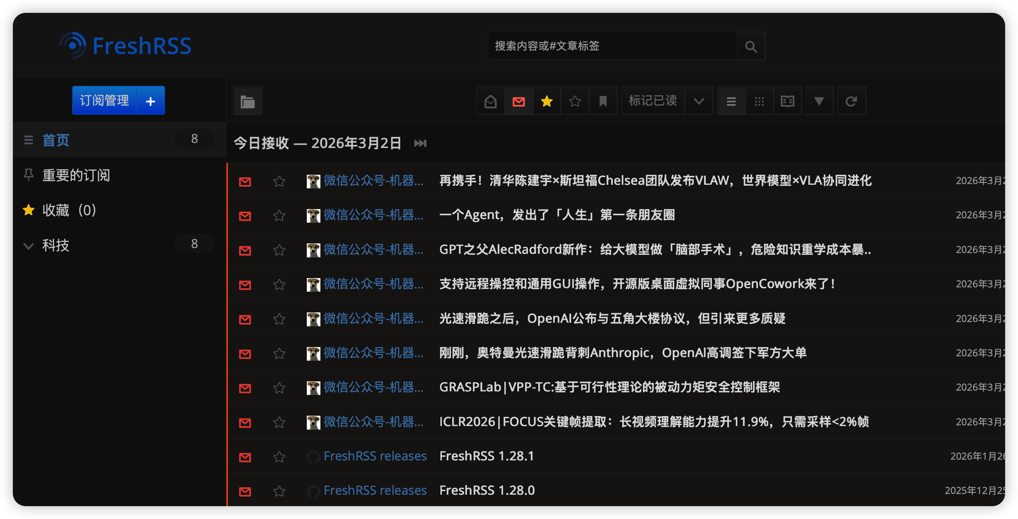Toggle the category folder sidebar icon
This screenshot has height=519, width=1018.
pos(248,101)
